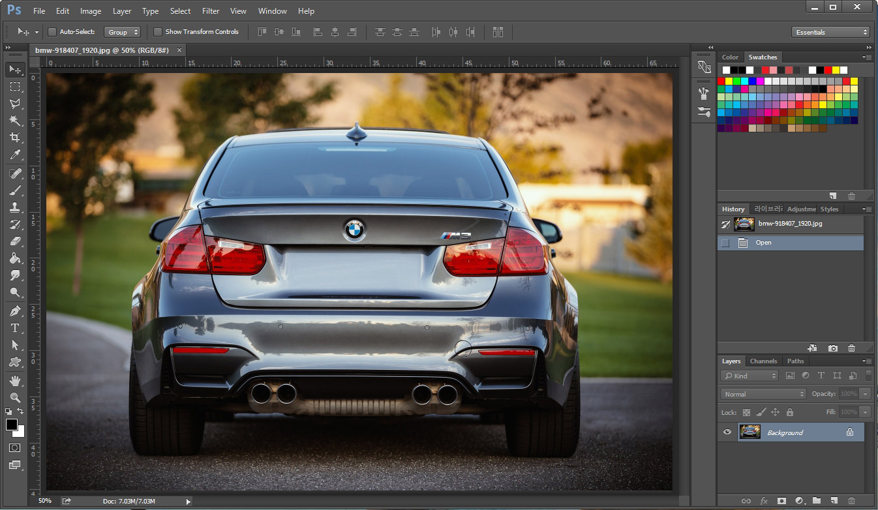
Task: Open the status bar info arrow
Action: coord(189,502)
